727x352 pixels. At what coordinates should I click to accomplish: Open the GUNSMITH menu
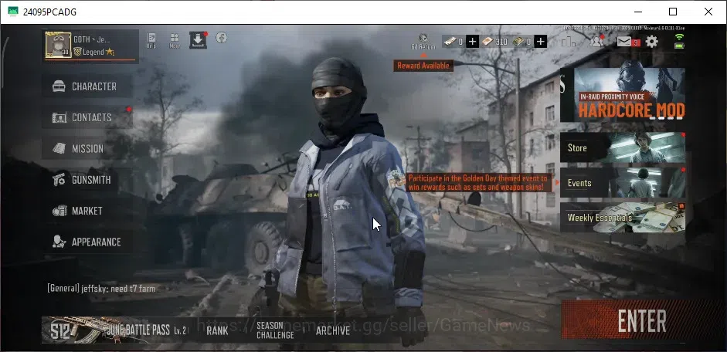pos(87,180)
